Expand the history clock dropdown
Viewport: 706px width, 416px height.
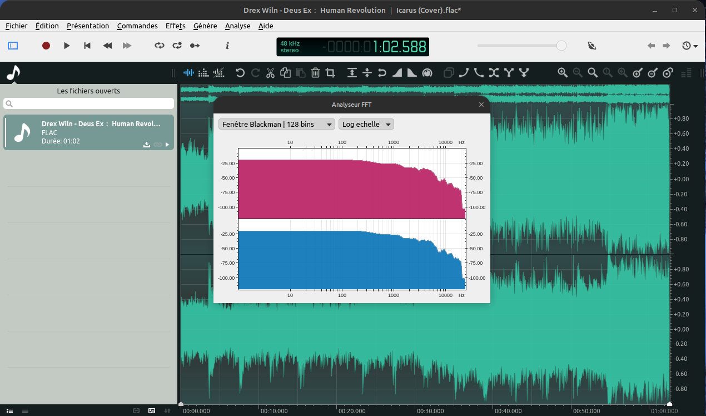690,46
